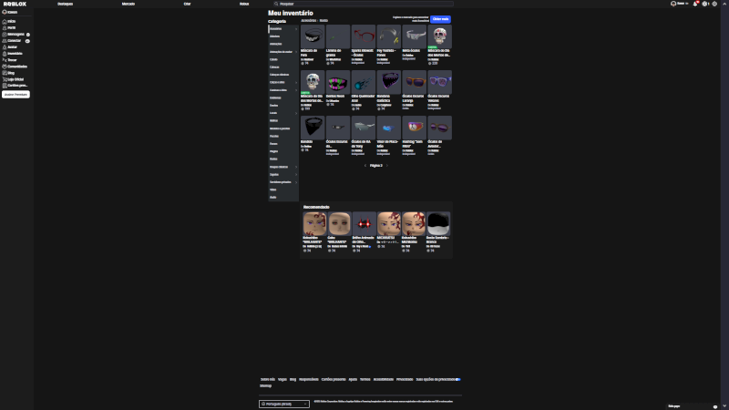Expand the Roupas clássicas category chevron
729x410 pixels.
coord(296,167)
